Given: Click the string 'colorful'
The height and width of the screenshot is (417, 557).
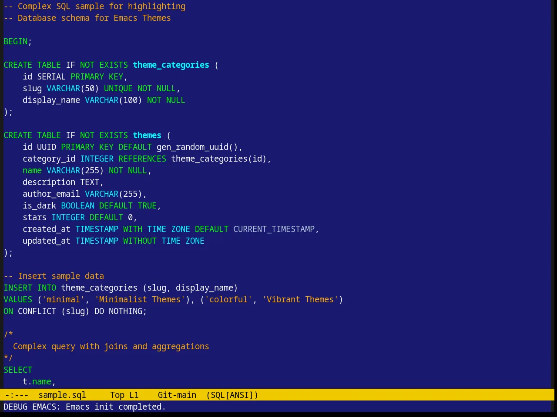Looking at the screenshot, I should [x=228, y=299].
